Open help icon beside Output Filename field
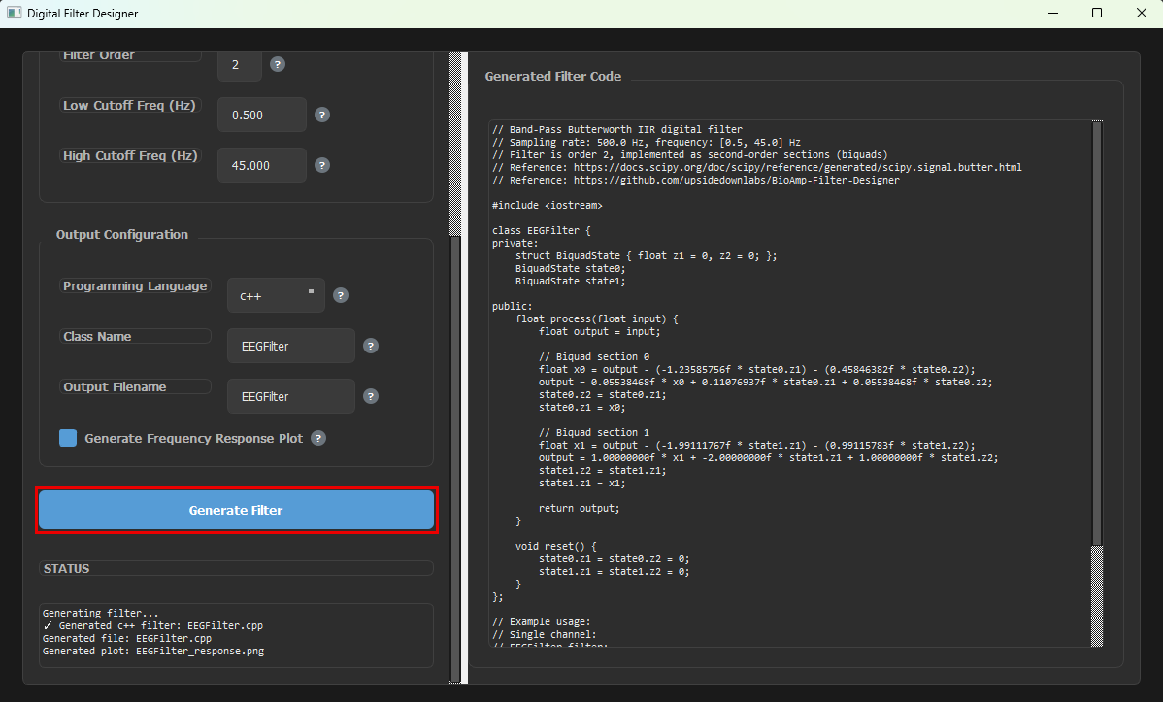 click(x=371, y=396)
